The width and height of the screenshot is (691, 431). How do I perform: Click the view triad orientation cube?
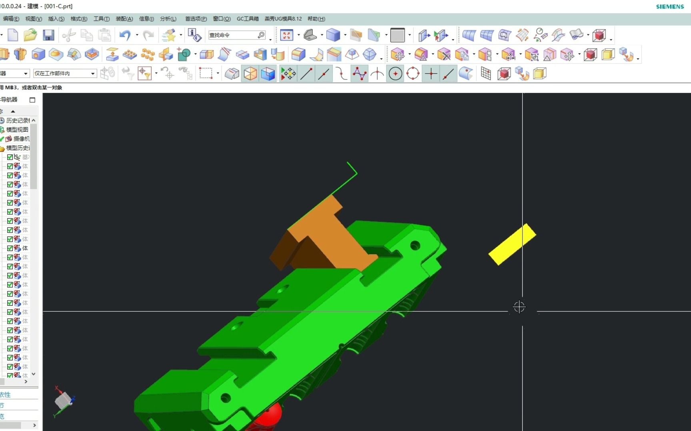pos(64,400)
